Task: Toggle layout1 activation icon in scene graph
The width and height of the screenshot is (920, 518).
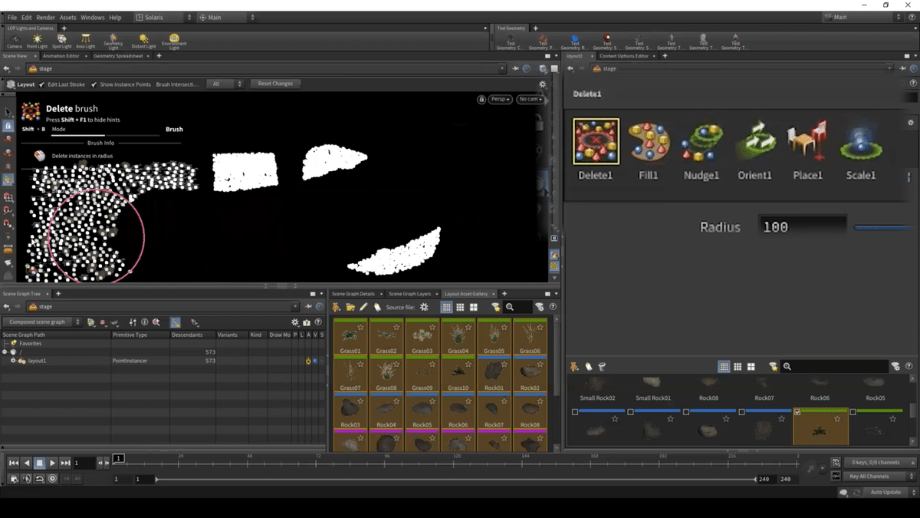Action: (x=308, y=361)
